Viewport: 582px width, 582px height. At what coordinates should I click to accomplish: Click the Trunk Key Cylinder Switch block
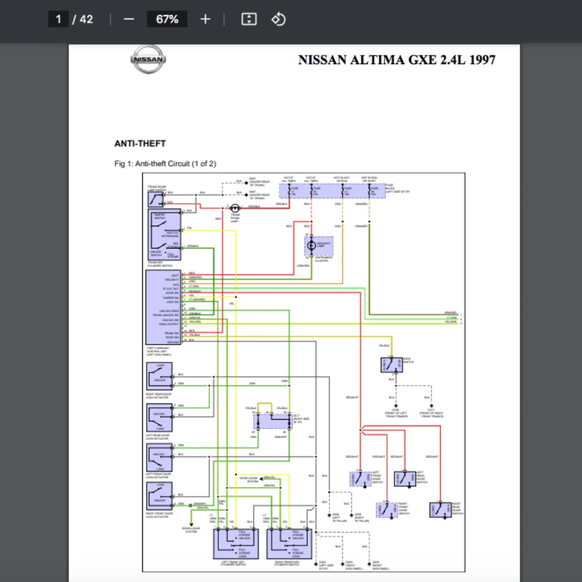click(x=164, y=234)
